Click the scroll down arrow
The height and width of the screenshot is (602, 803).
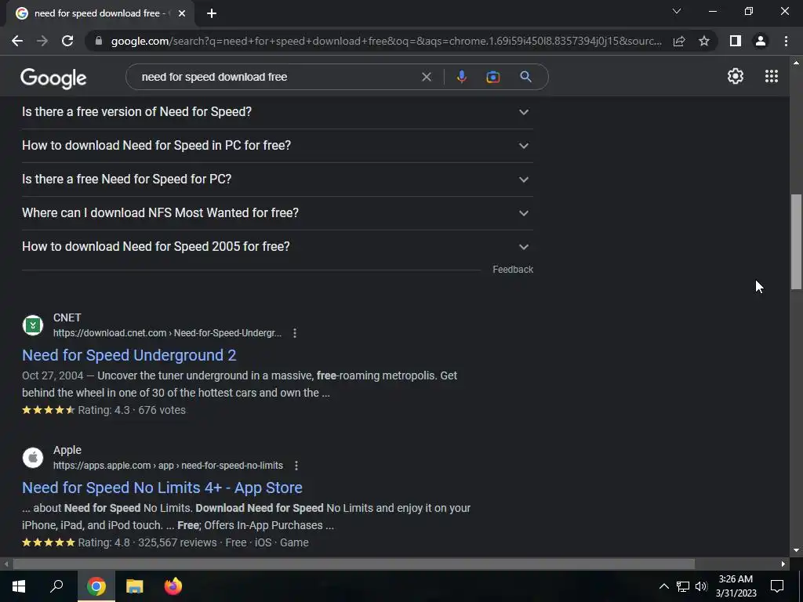[796, 550]
